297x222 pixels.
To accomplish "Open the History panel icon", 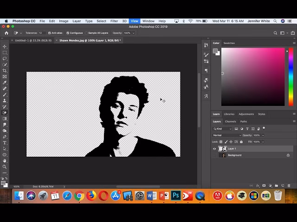I will 206,45.
